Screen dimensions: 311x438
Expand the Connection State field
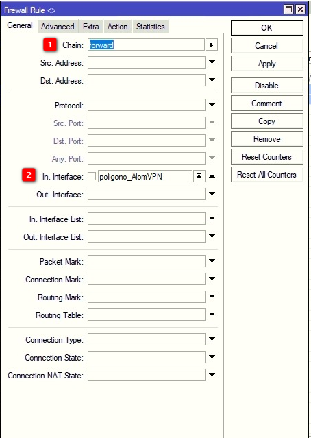(x=212, y=356)
